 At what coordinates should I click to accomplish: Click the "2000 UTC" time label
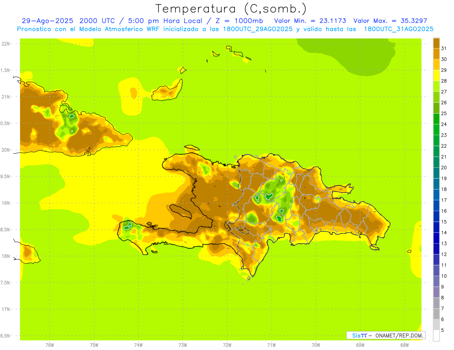(x=96, y=21)
